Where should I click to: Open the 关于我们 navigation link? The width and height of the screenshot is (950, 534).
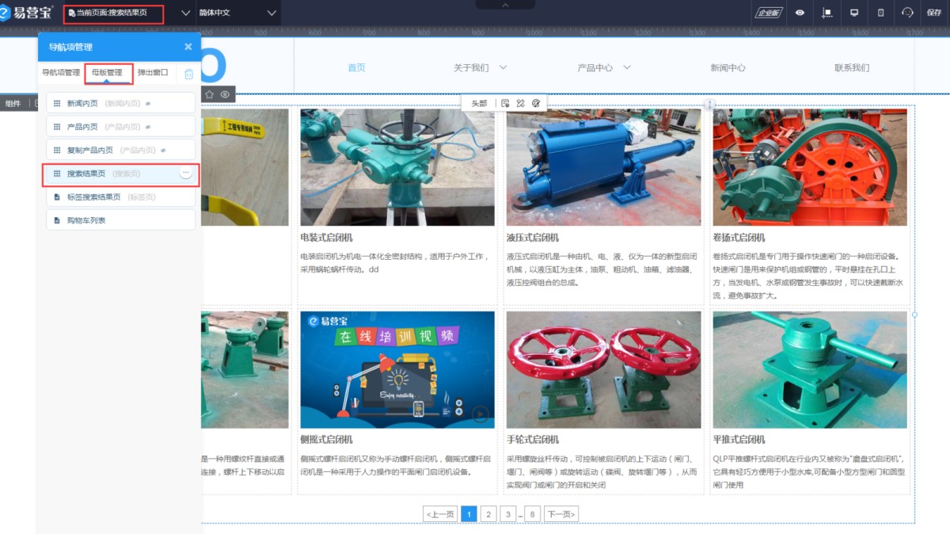[471, 68]
